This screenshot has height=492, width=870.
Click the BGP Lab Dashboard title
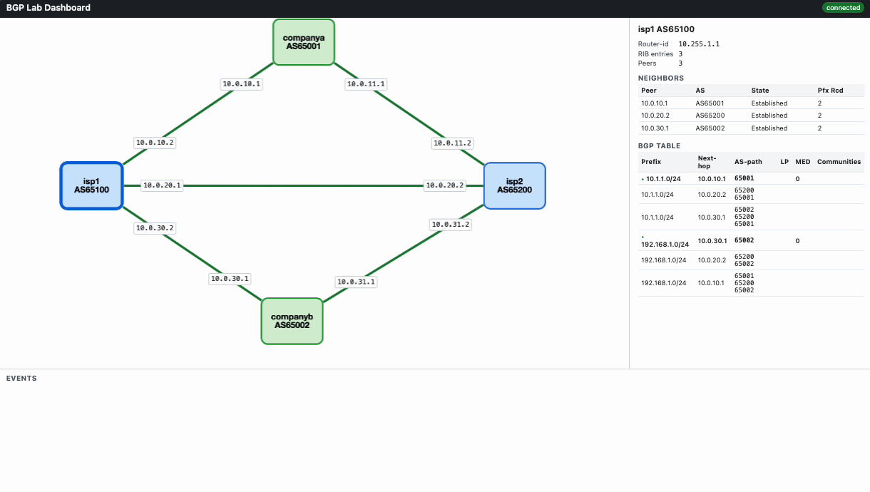[x=48, y=8]
